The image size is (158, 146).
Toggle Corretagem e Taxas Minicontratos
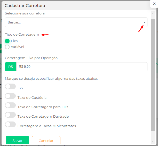pos(10,124)
